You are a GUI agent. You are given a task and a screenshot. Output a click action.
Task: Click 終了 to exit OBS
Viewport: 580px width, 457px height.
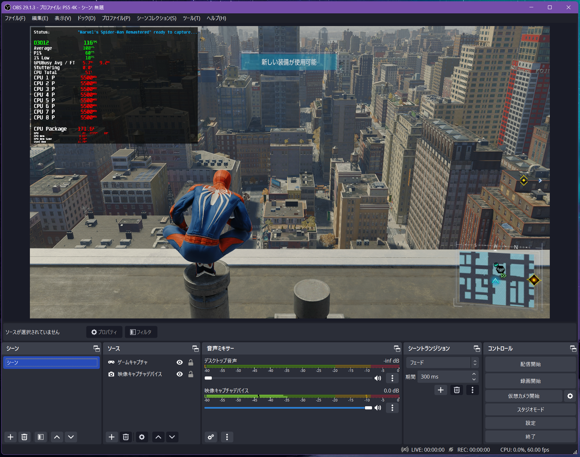point(530,437)
